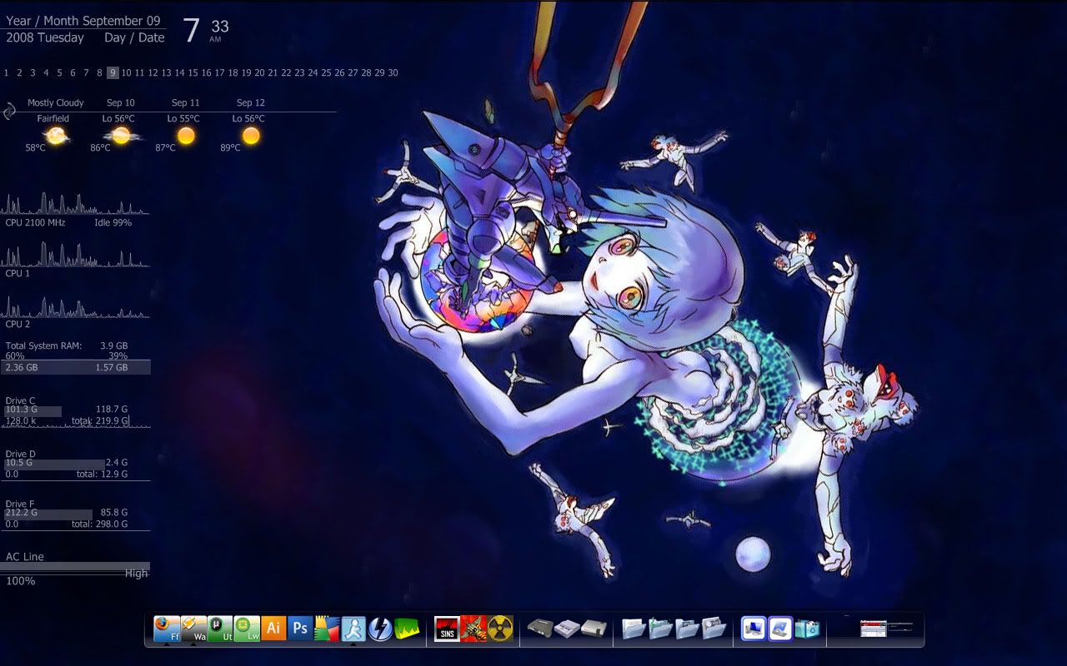Click the CPU 1 usage graph
The height and width of the screenshot is (666, 1067).
point(76,255)
